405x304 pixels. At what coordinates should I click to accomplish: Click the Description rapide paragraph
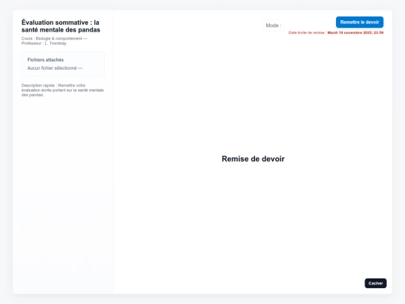62,90
